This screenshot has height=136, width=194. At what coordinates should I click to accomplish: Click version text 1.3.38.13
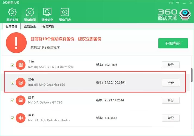(x=111, y=118)
